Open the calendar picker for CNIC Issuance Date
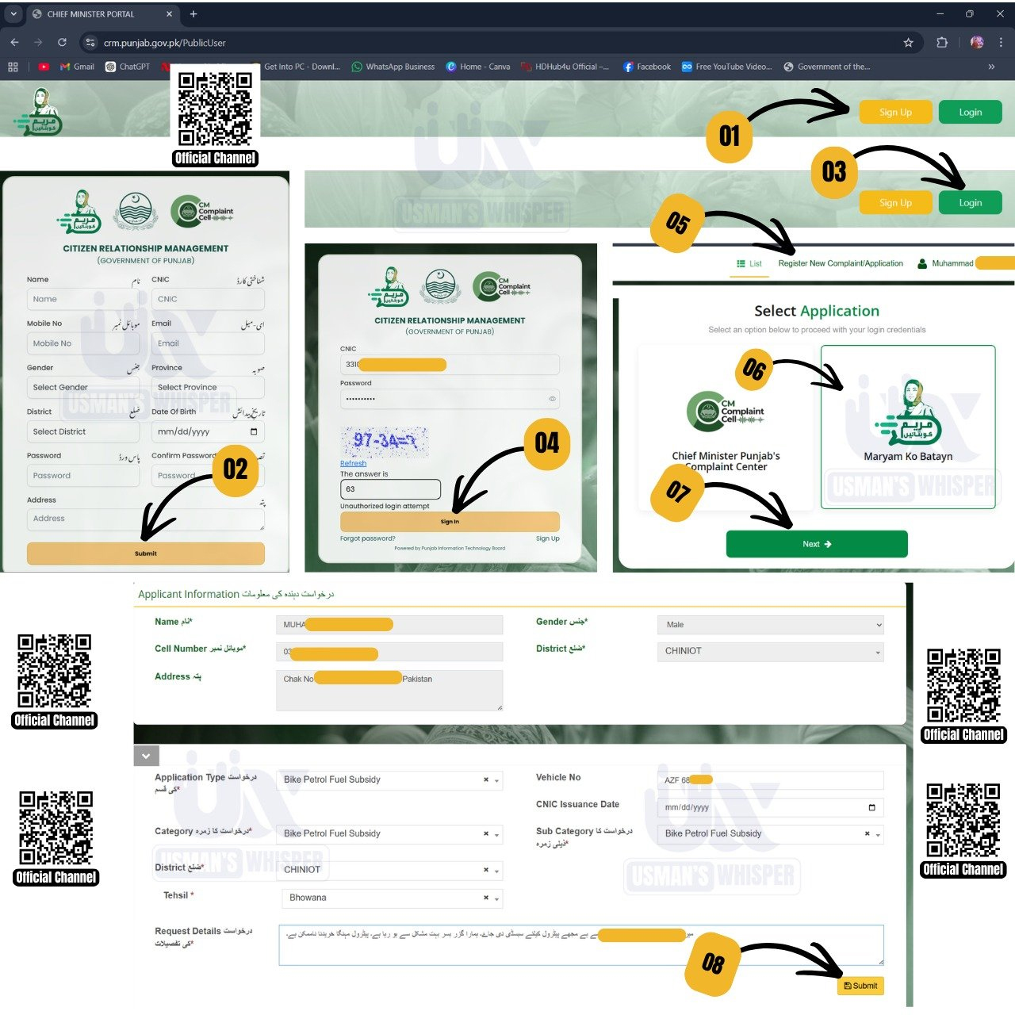The height and width of the screenshot is (1015, 1015). tap(871, 807)
